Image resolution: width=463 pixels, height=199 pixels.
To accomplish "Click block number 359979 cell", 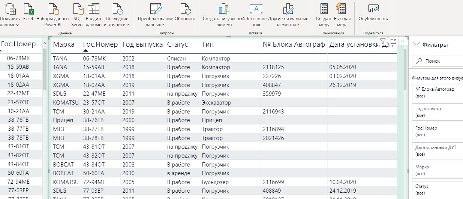I will click(272, 93).
